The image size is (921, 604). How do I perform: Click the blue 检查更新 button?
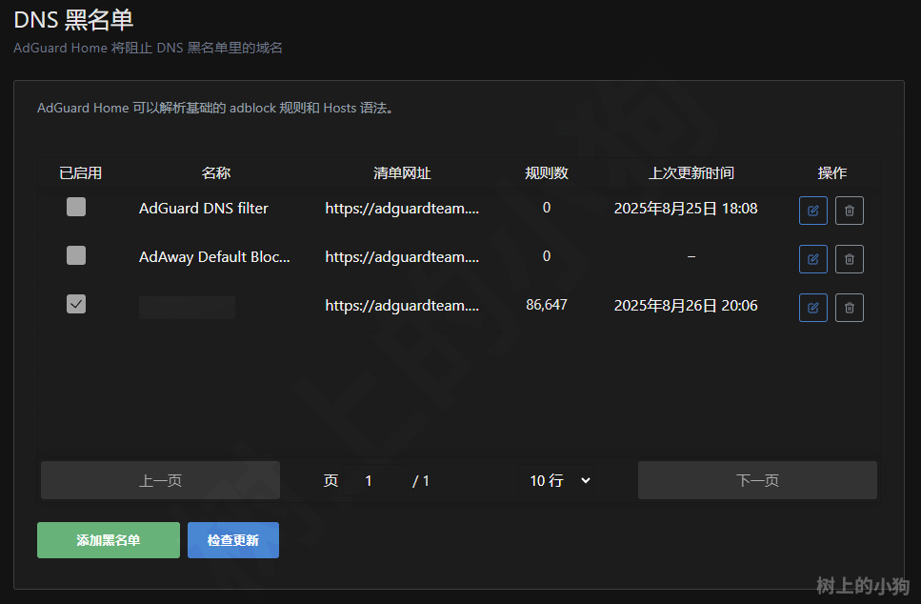[233, 540]
